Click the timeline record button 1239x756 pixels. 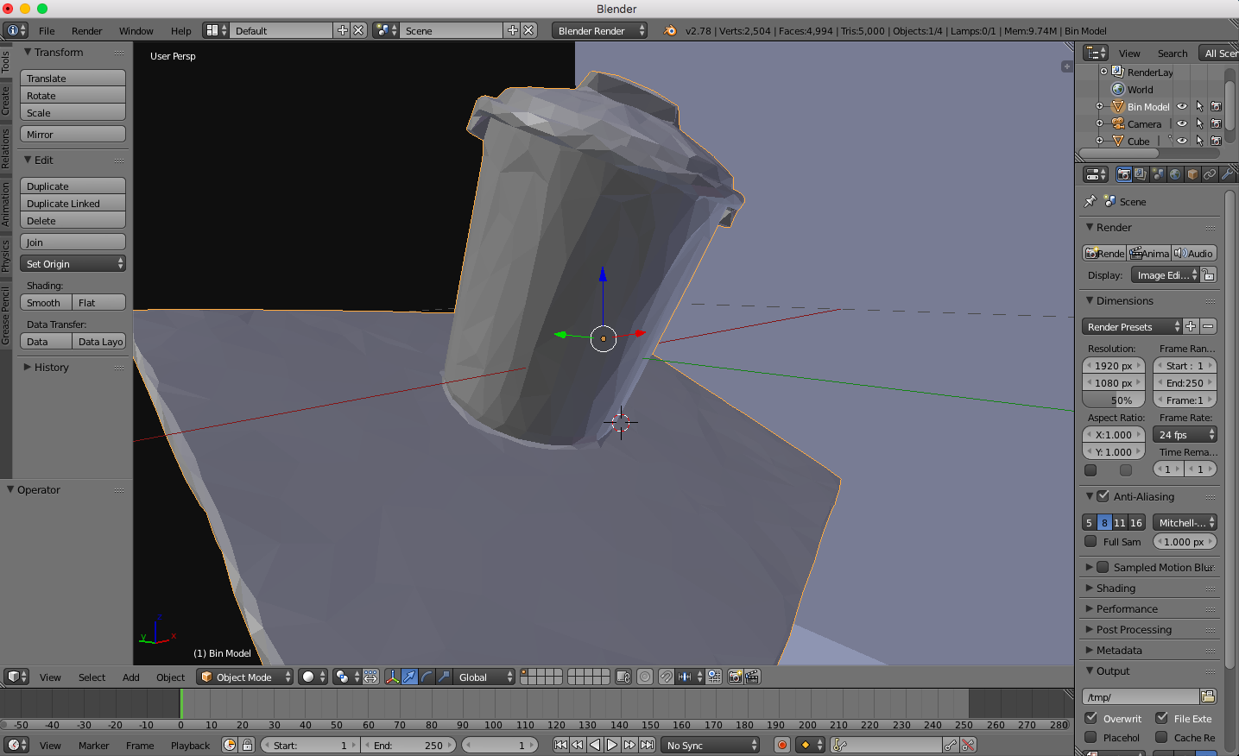(x=782, y=745)
